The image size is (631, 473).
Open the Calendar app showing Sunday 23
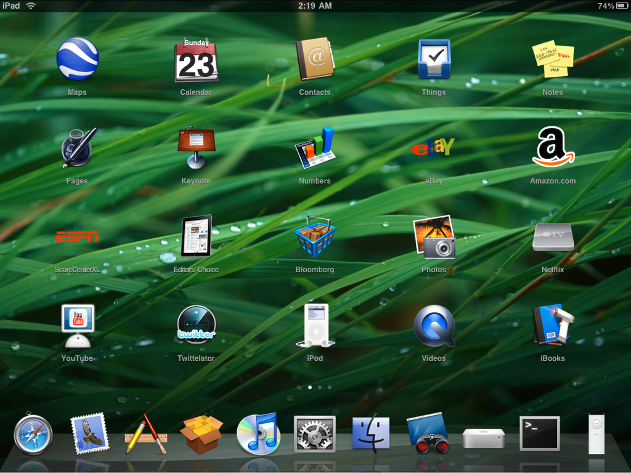[x=196, y=61]
